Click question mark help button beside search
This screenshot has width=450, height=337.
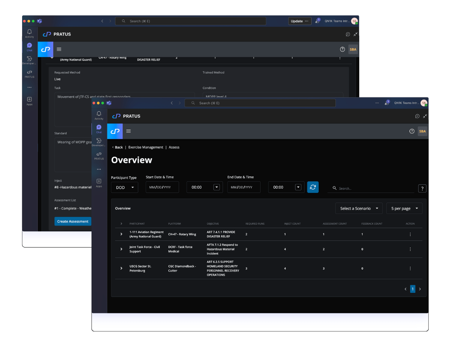422,188
